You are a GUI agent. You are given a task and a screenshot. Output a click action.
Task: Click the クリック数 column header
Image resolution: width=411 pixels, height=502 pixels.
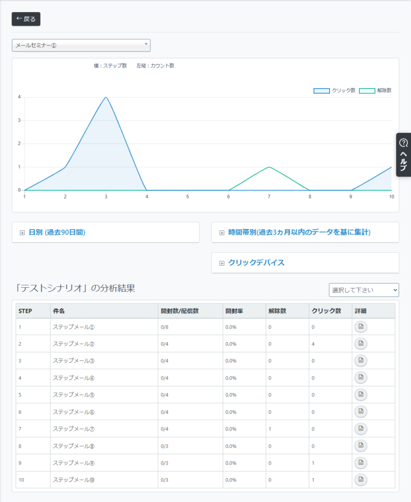(330, 311)
